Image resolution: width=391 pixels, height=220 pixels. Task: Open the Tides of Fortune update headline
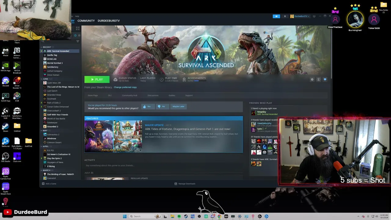click(x=188, y=129)
